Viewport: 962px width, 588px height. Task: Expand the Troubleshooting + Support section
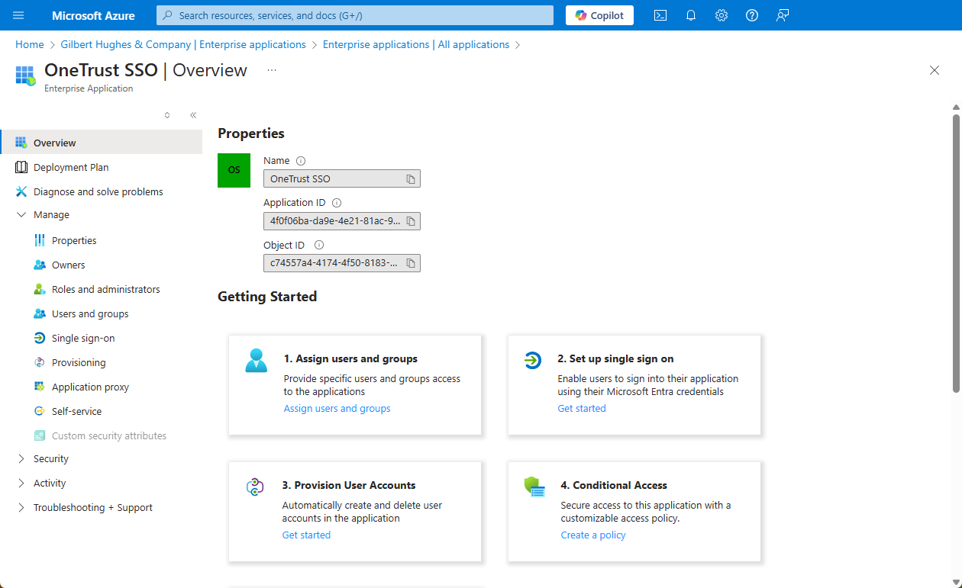(x=21, y=508)
